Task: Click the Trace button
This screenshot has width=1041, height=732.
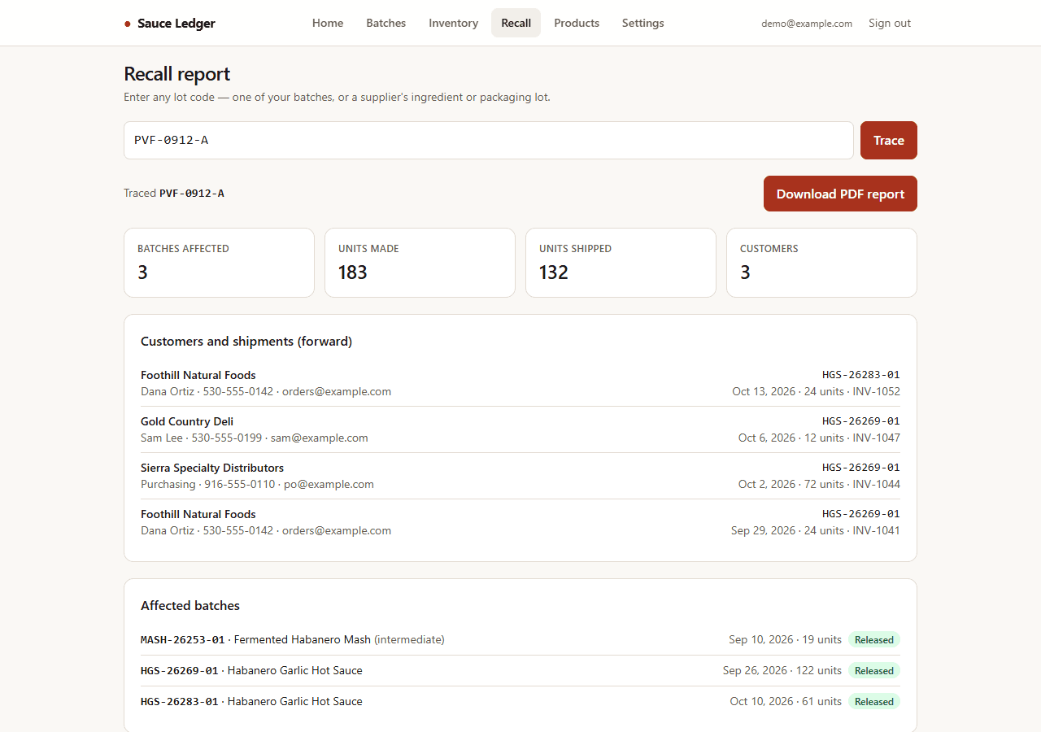Action: 889,140
